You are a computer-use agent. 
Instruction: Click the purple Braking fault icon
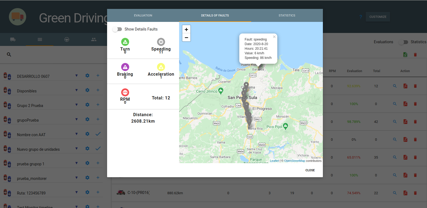tap(125, 67)
